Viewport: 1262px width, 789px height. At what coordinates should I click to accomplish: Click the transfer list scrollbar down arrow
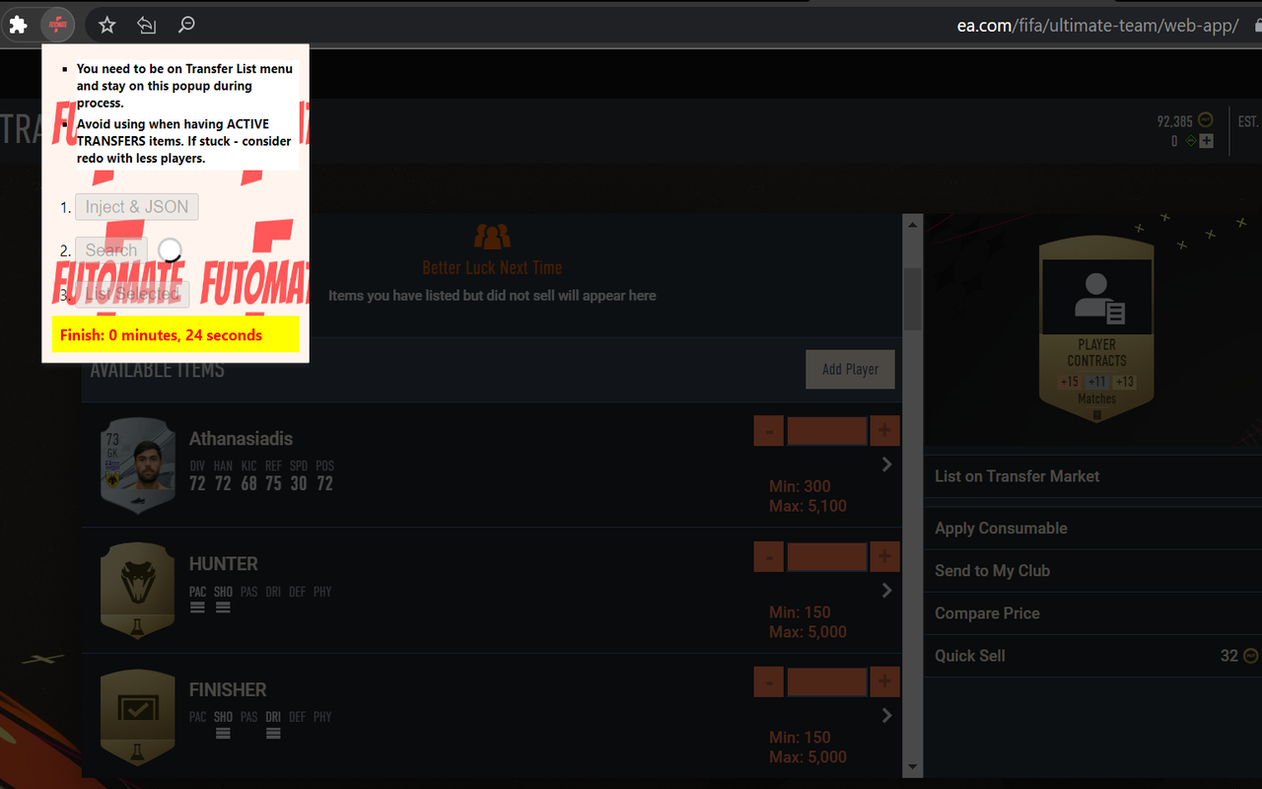[912, 766]
